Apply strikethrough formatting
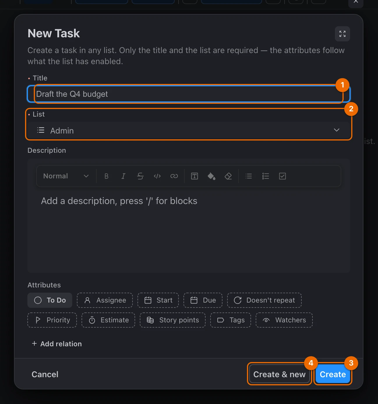The height and width of the screenshot is (404, 378). point(140,176)
